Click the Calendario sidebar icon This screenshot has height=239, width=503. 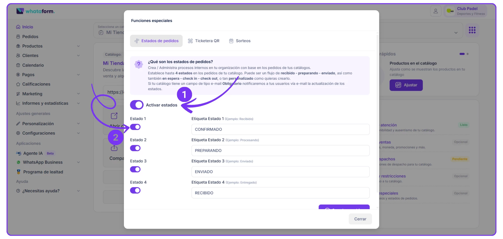point(18,65)
